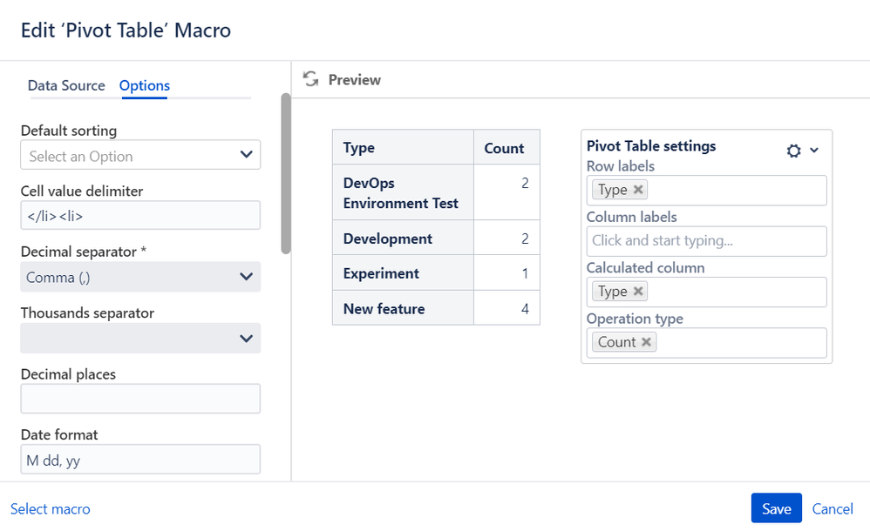The image size is (870, 531).
Task: Remove Type tag from Row labels
Action: (x=638, y=190)
